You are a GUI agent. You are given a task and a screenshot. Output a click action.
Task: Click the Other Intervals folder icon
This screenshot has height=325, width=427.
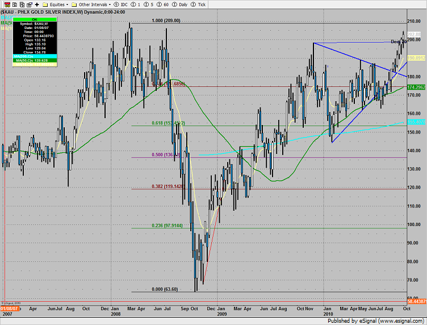(74, 3)
